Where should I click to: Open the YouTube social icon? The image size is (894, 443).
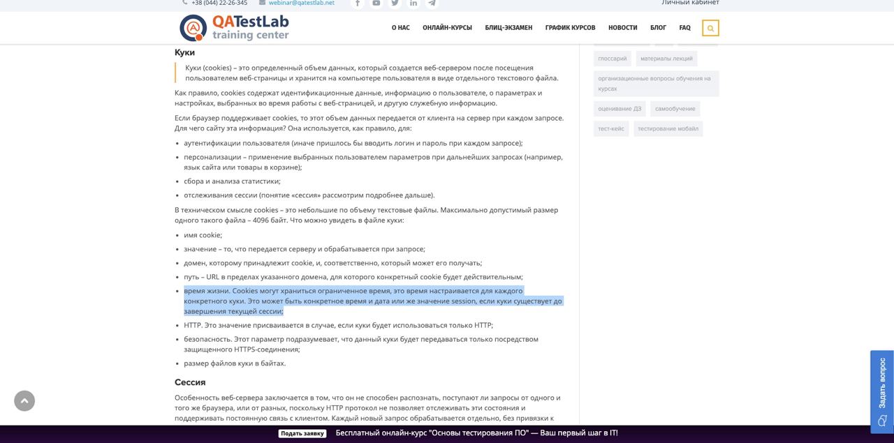click(376, 3)
